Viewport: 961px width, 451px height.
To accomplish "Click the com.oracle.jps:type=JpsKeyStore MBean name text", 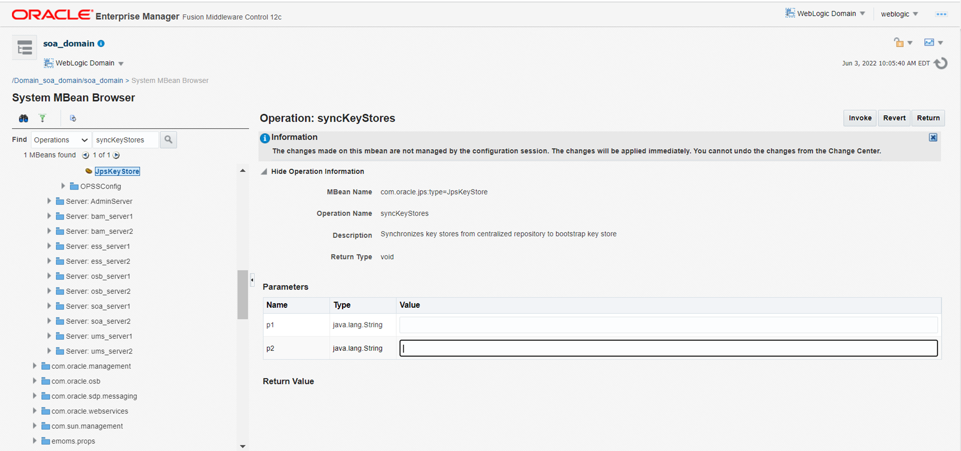I will click(434, 192).
